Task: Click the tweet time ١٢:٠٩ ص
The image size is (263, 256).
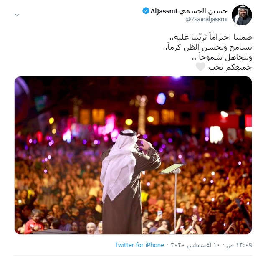Action: pyautogui.click(x=239, y=245)
